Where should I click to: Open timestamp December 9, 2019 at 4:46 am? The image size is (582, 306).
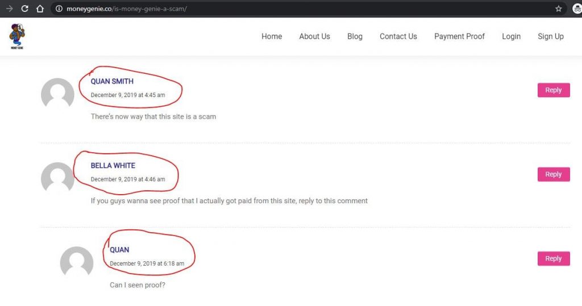point(128,179)
